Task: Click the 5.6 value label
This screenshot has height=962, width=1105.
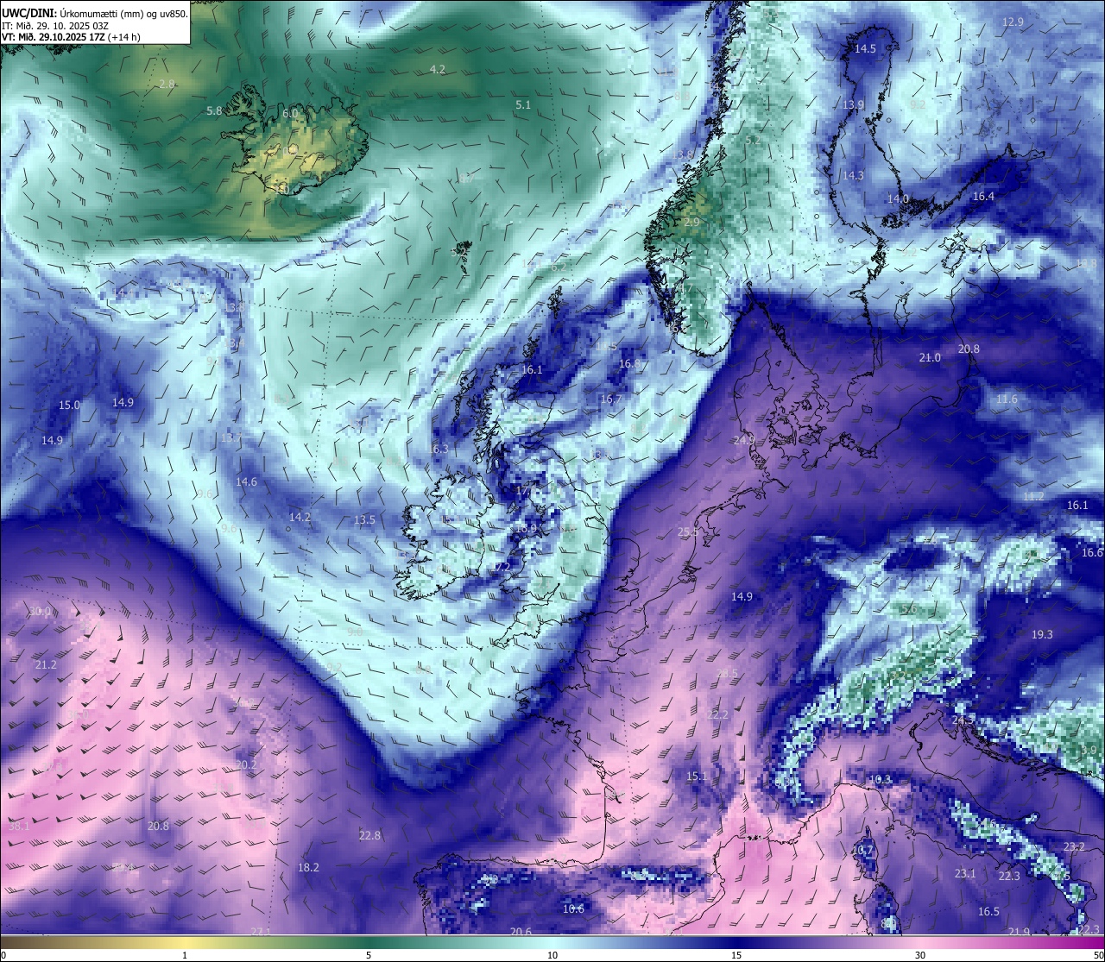Action: click(x=908, y=609)
